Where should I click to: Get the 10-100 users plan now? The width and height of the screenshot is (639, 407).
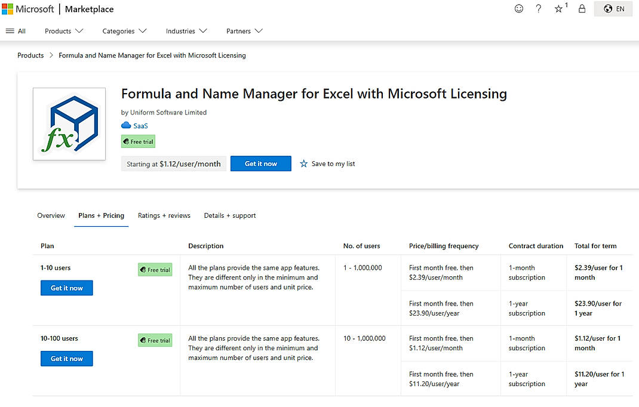click(x=67, y=359)
